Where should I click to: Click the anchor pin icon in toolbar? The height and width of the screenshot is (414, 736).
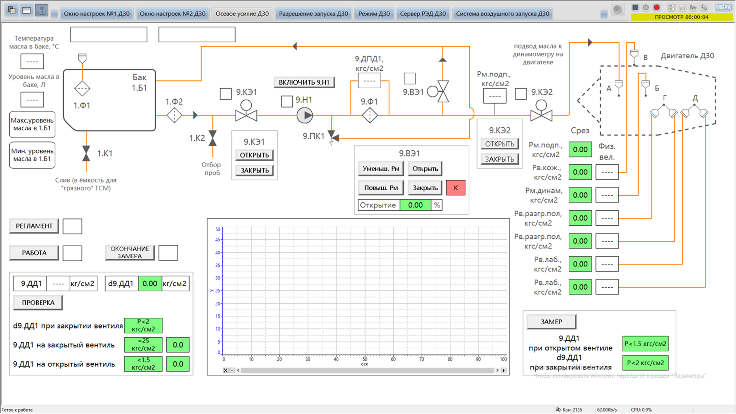(41, 10)
